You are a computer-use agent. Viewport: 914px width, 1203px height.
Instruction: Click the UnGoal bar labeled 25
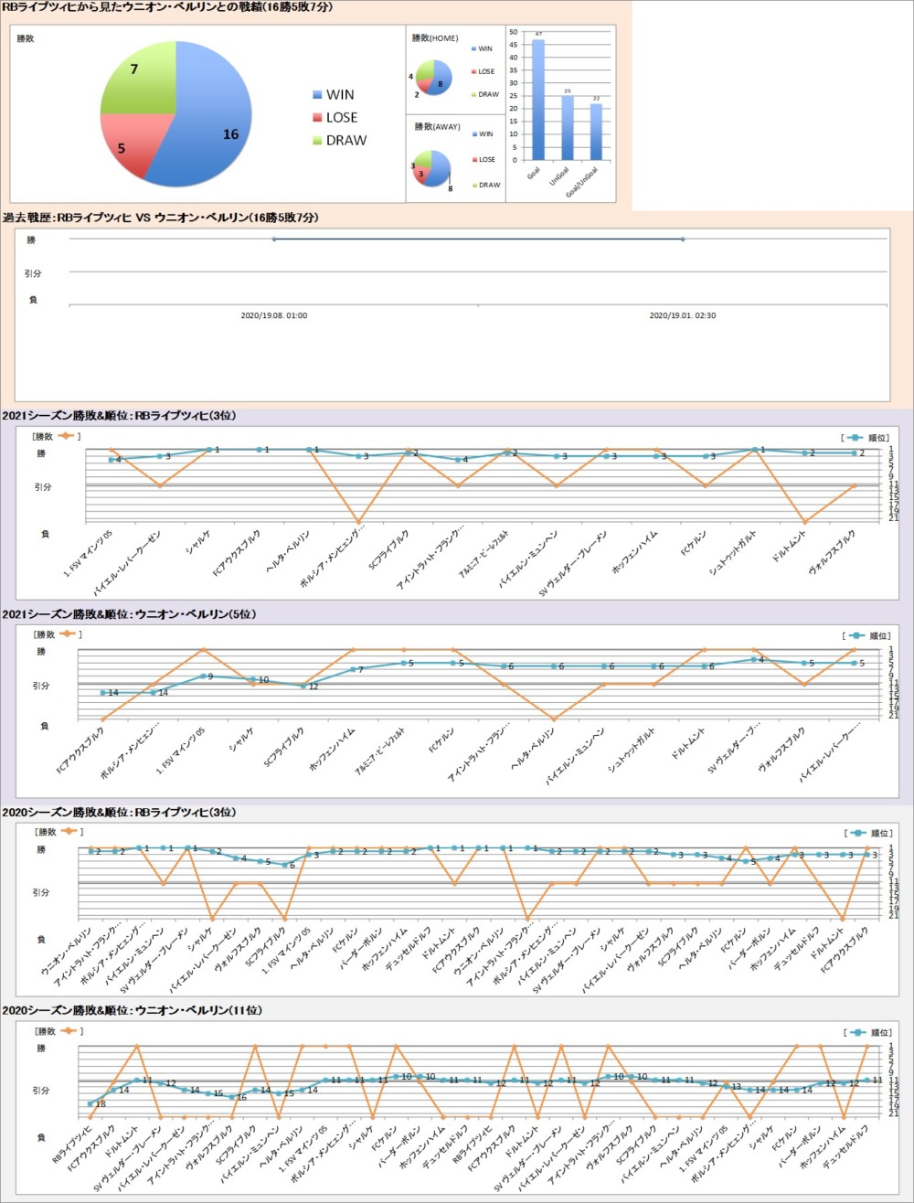click(x=568, y=127)
